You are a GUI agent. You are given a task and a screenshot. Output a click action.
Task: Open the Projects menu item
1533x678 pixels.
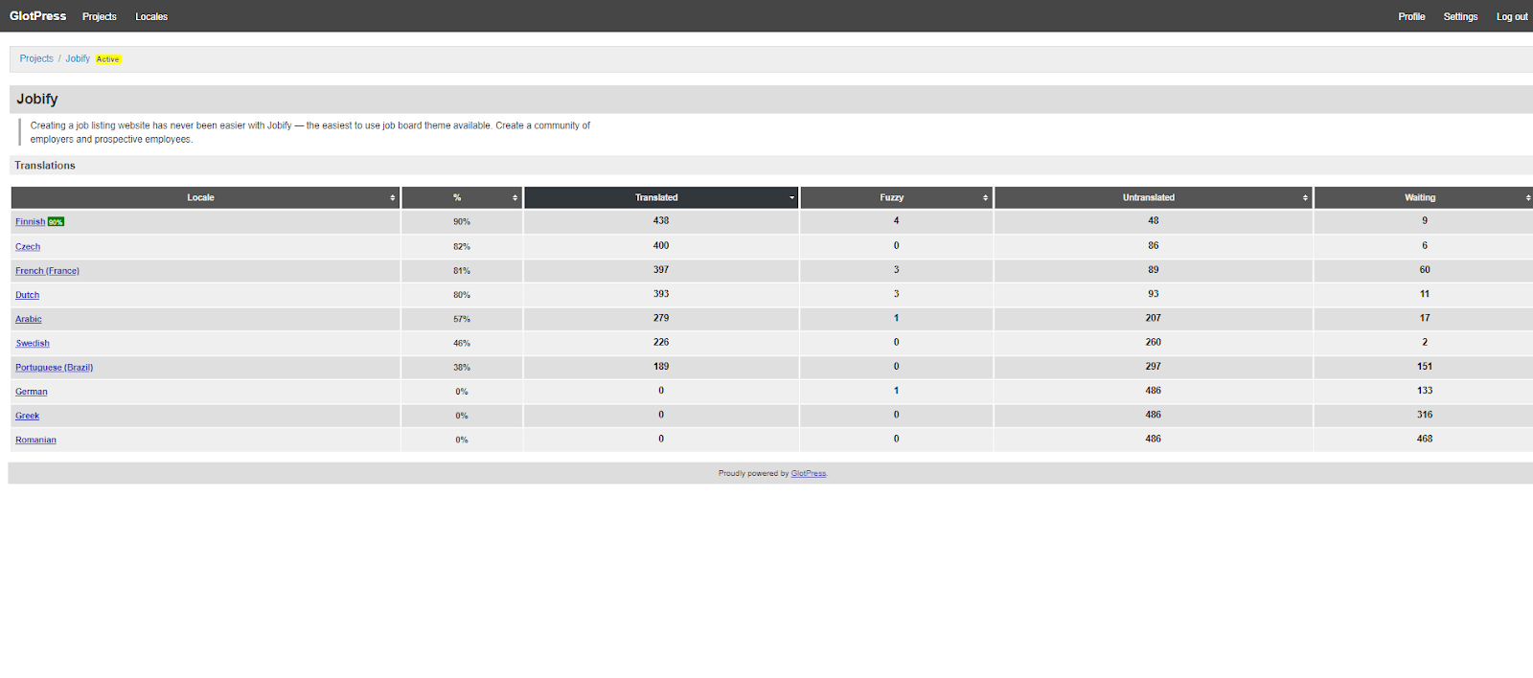click(100, 16)
